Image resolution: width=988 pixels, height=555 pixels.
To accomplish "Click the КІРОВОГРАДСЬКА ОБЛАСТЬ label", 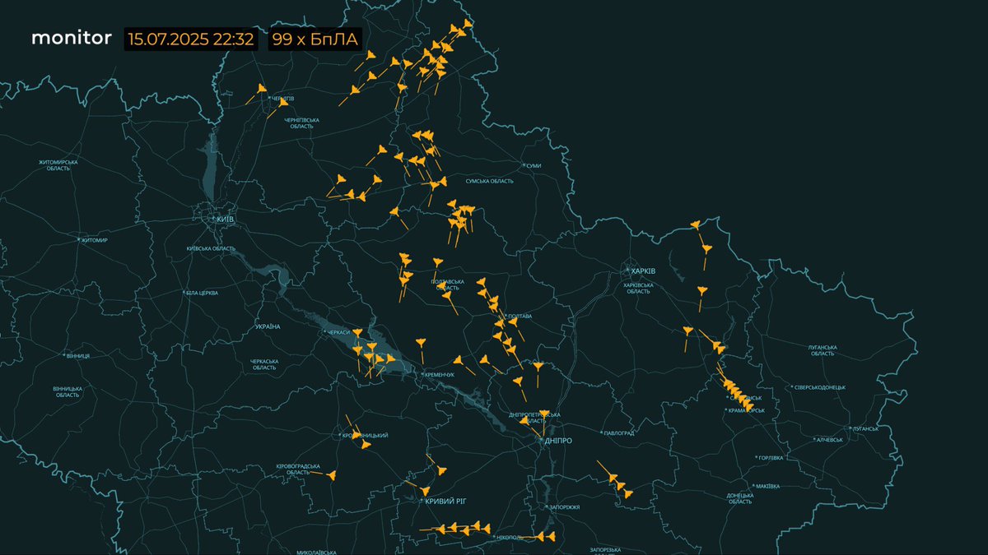I will pos(298,469).
